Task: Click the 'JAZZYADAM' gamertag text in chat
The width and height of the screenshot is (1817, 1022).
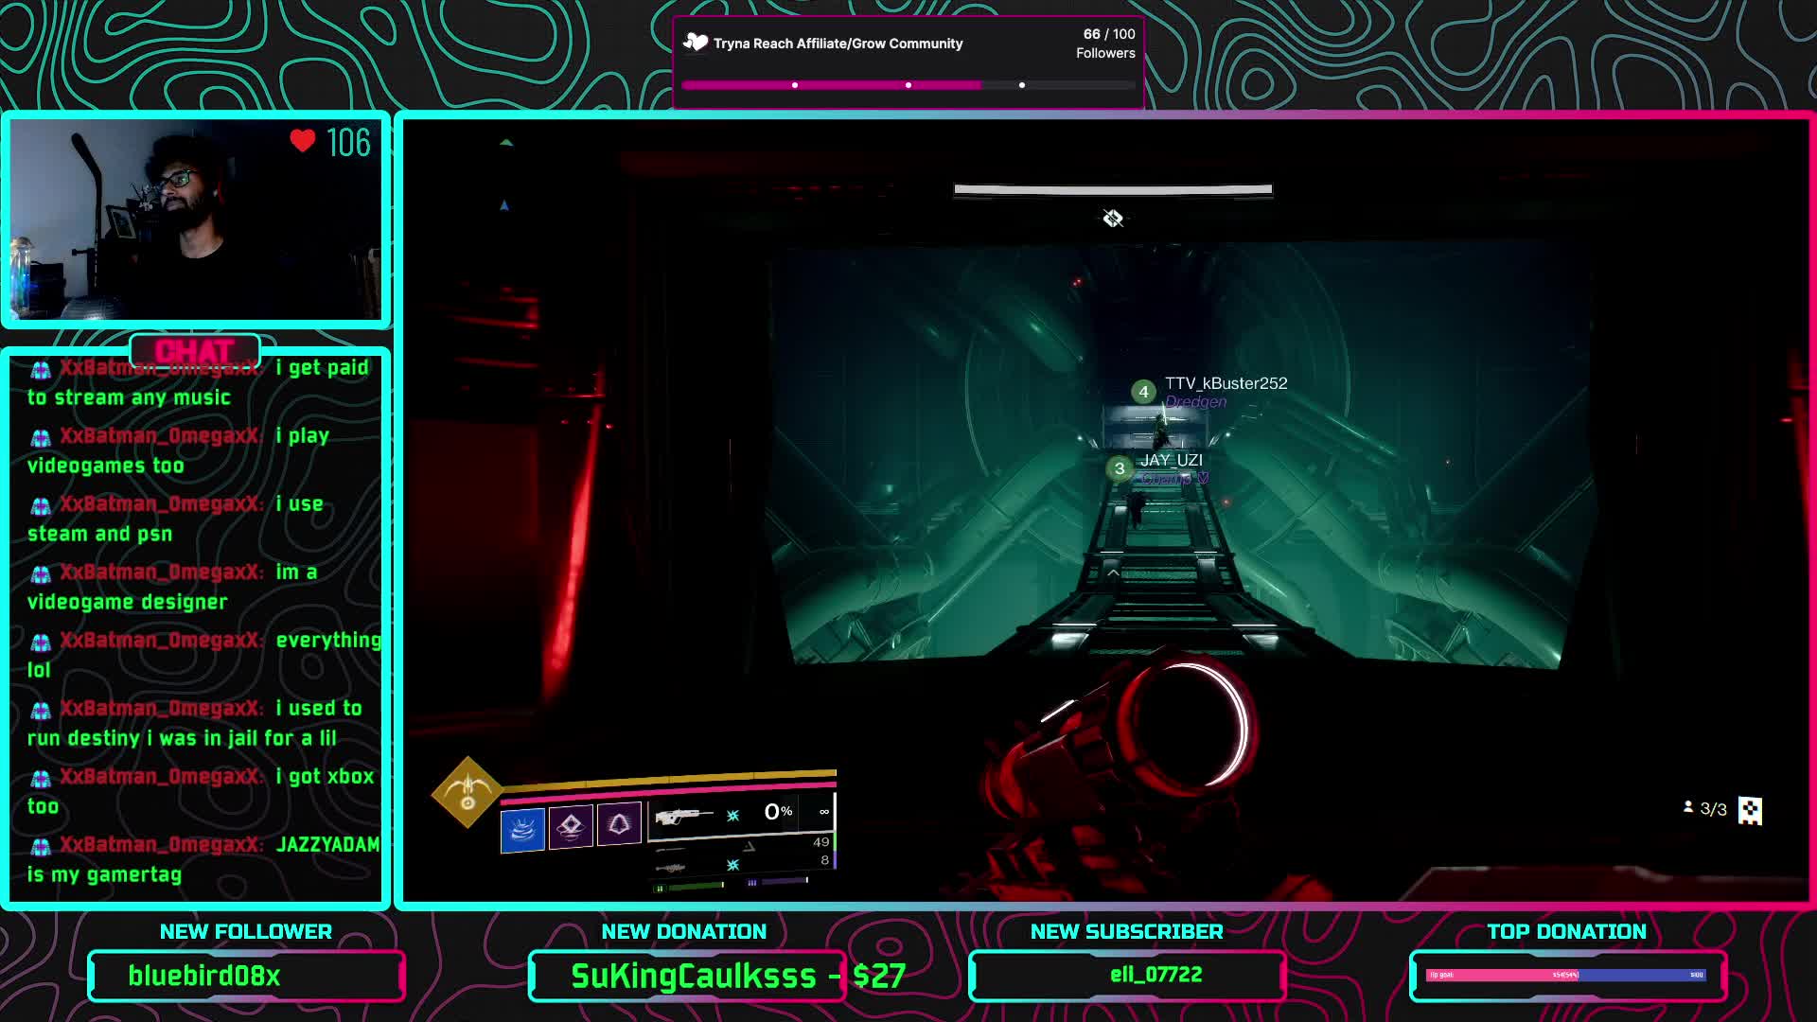Action: (327, 844)
